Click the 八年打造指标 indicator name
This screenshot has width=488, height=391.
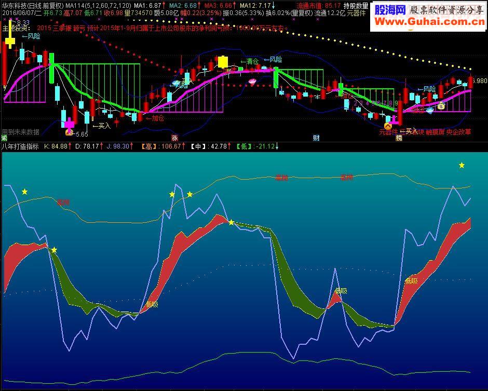pyautogui.click(x=20, y=146)
